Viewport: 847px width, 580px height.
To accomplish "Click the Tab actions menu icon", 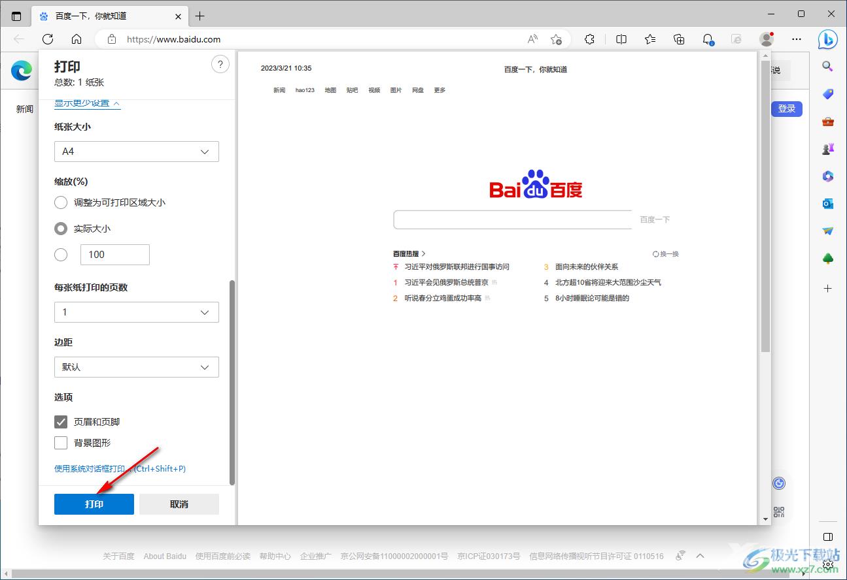I will [x=16, y=16].
